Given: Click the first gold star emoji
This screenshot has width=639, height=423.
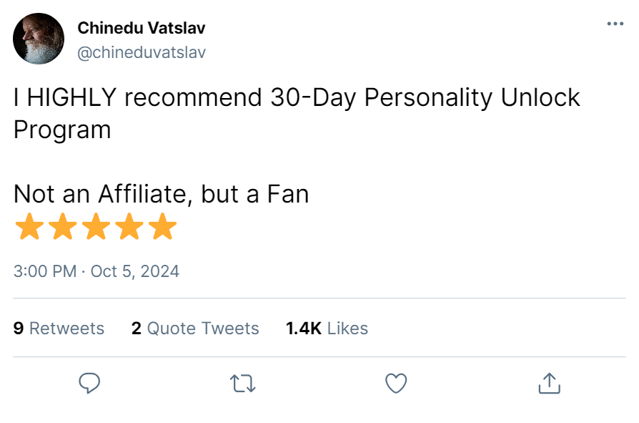Looking at the screenshot, I should (29, 227).
